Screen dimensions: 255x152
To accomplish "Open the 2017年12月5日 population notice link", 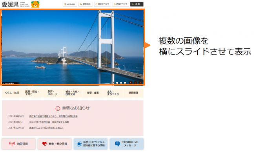I will tap(47, 128).
